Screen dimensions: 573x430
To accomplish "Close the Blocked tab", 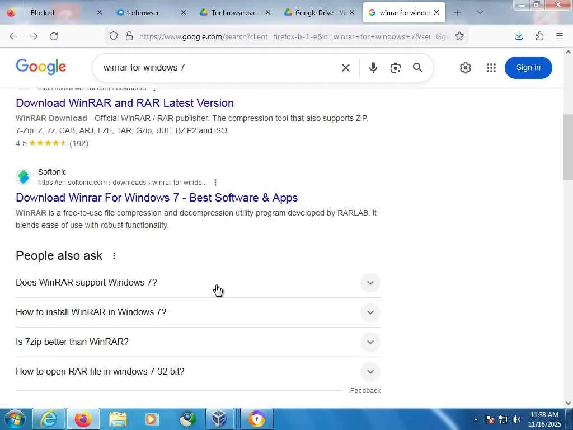I will (x=100, y=12).
